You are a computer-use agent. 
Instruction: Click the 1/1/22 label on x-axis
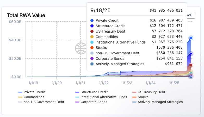pos(104,83)
